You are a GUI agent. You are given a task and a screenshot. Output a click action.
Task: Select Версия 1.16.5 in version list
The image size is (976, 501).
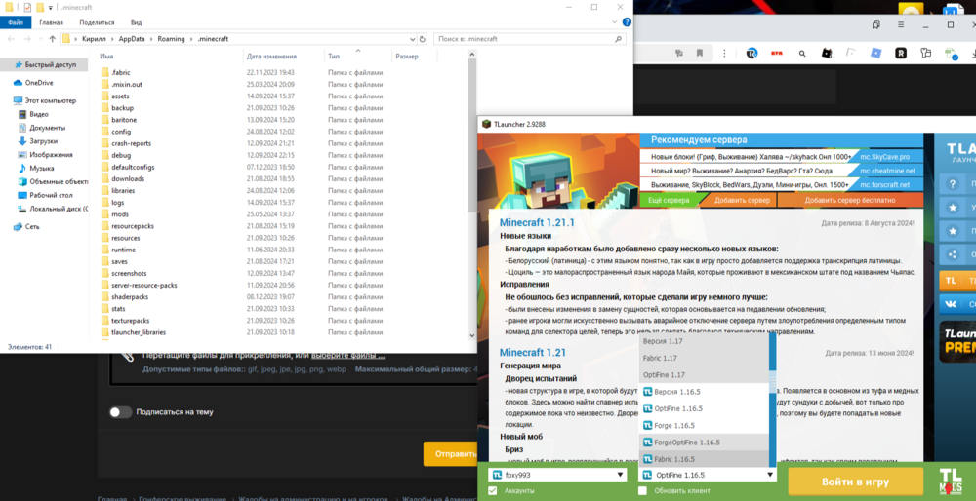coord(704,392)
